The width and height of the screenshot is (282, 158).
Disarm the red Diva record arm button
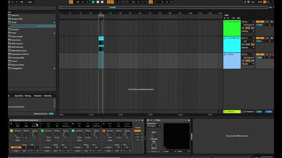pyautogui.click(x=271, y=54)
